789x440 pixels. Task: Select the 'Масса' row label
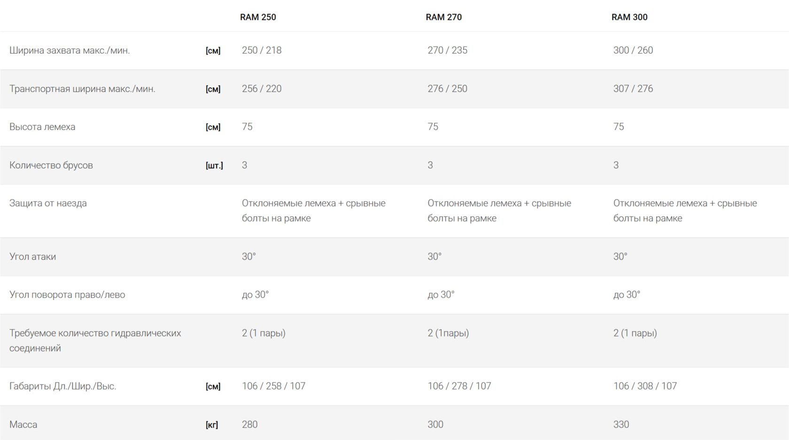[x=23, y=425]
